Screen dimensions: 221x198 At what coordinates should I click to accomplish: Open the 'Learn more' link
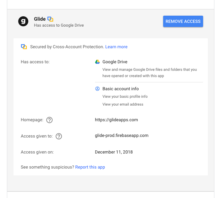click(x=116, y=47)
